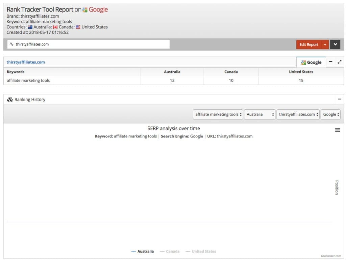Click the Australia flag icon in header
This screenshot has width=346, height=262.
(30, 27)
